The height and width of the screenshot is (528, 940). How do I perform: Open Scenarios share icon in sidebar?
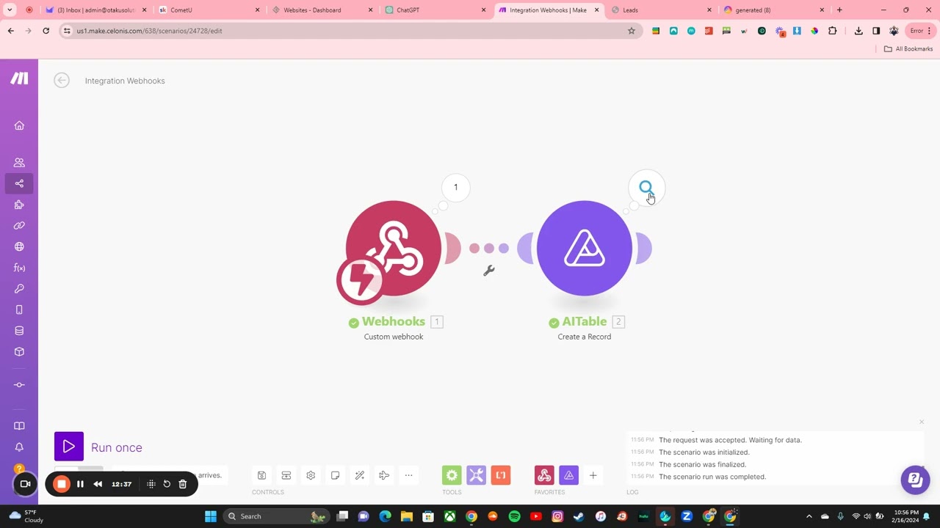click(19, 183)
